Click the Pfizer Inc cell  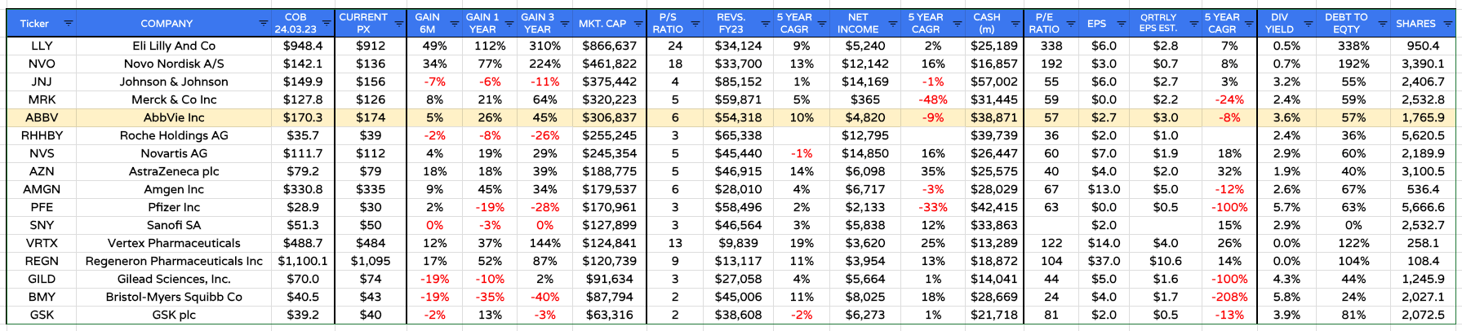coord(175,207)
